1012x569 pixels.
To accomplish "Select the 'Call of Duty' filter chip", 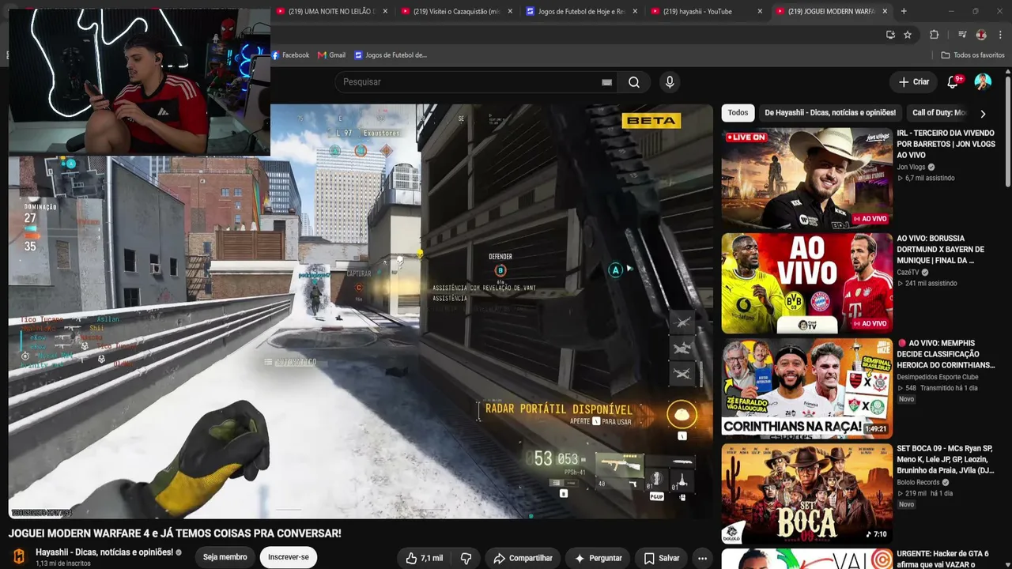I will 938,113.
